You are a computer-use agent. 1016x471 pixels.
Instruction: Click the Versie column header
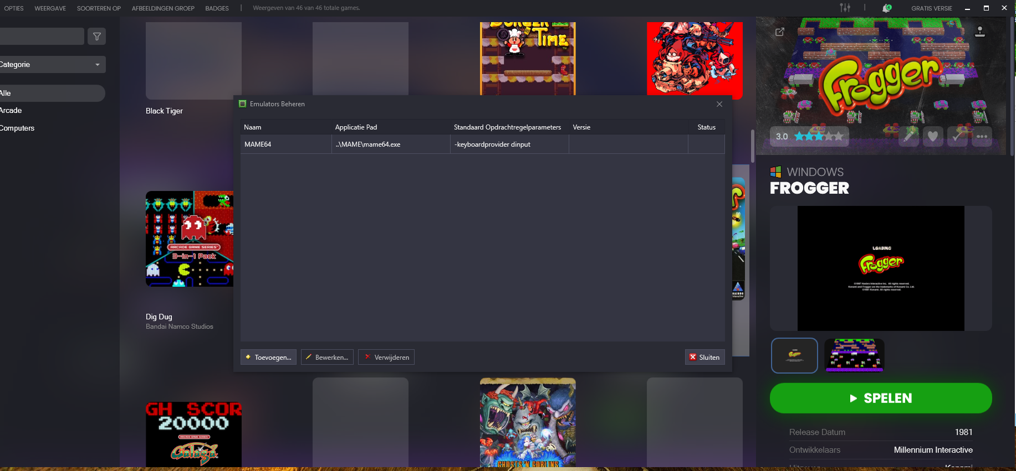click(629, 127)
